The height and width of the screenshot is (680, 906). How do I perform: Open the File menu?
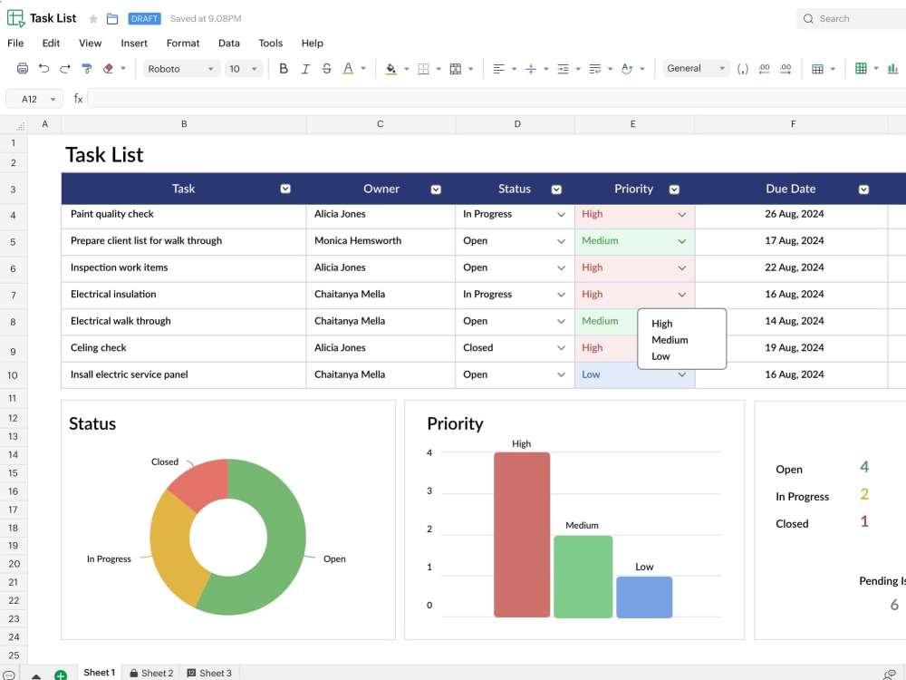tap(15, 44)
